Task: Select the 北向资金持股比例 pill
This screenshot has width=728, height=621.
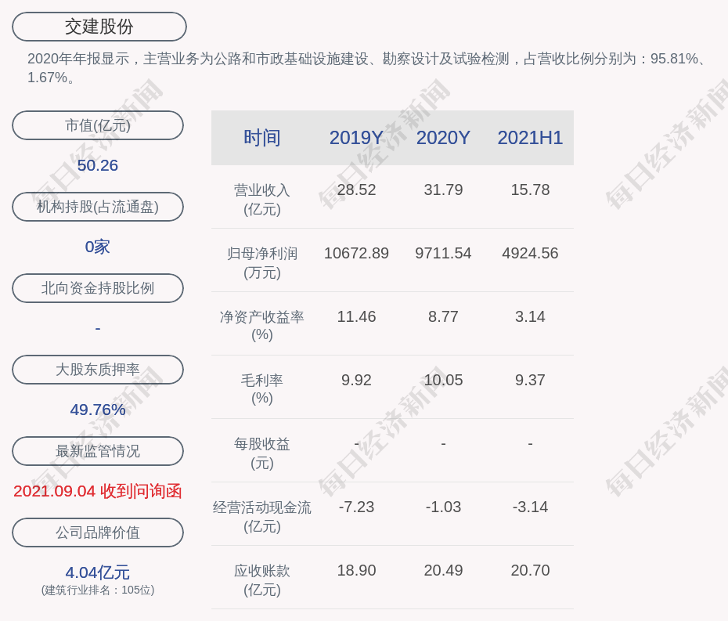Action: pos(98,288)
